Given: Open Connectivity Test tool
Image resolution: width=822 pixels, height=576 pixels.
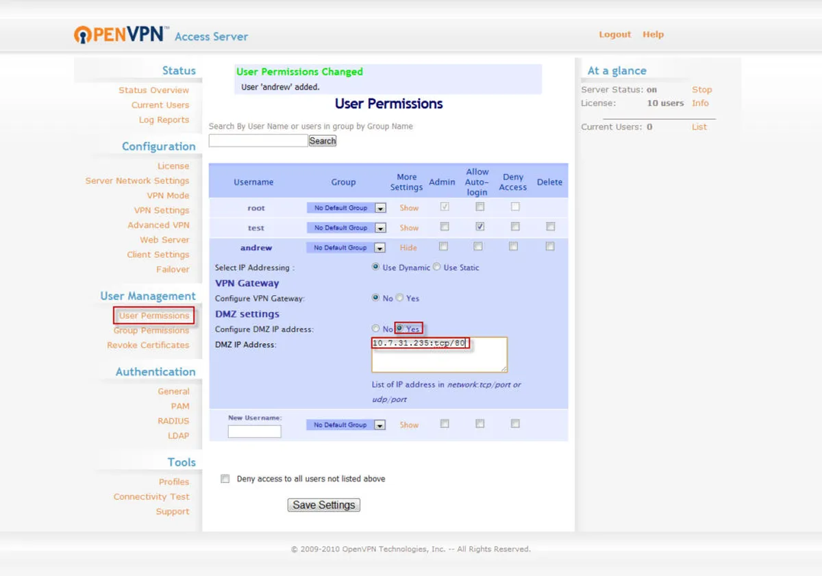Looking at the screenshot, I should coord(151,497).
